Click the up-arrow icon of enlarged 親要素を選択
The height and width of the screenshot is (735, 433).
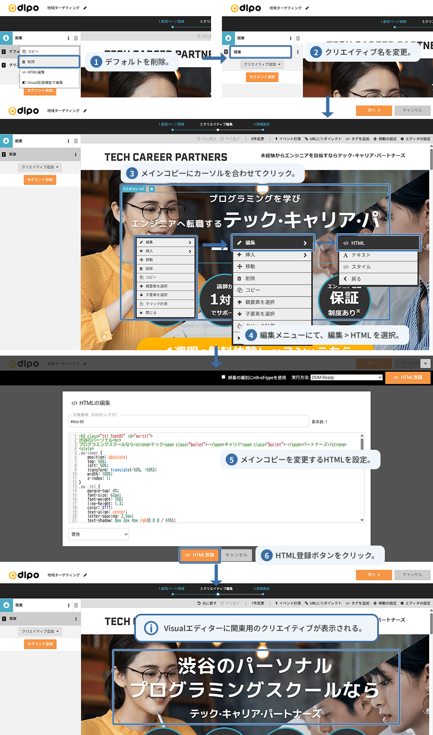tap(239, 302)
